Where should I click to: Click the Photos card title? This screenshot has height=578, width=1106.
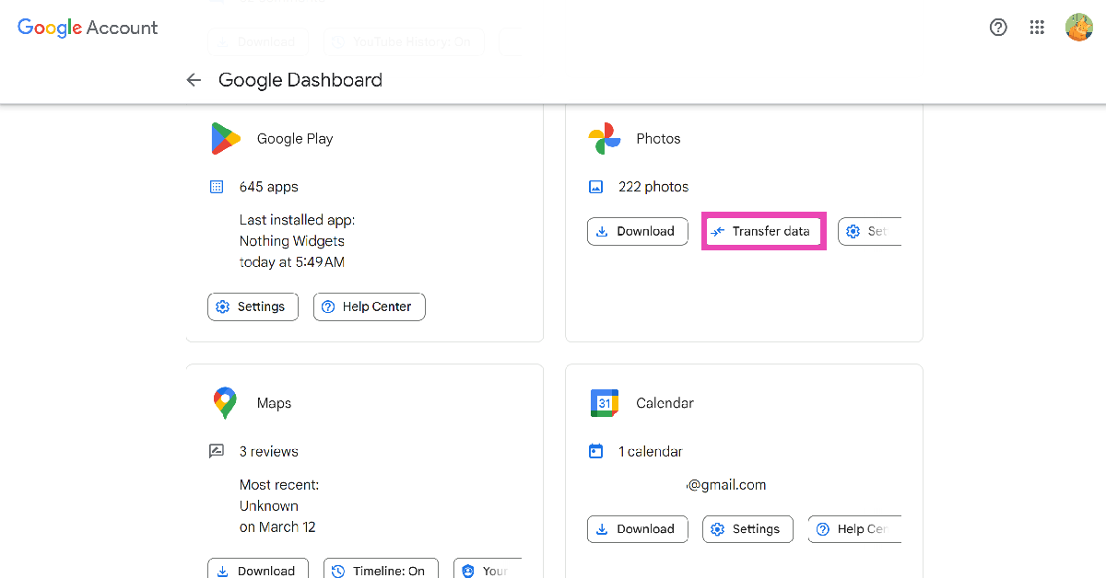coord(658,139)
